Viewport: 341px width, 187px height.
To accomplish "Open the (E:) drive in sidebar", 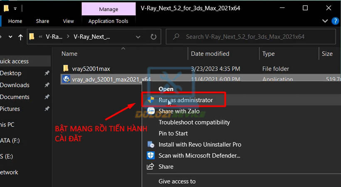I will click(7, 156).
